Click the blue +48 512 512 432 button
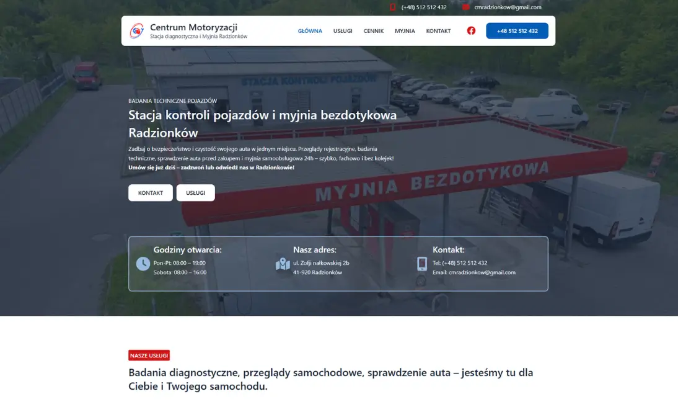 coord(517,31)
